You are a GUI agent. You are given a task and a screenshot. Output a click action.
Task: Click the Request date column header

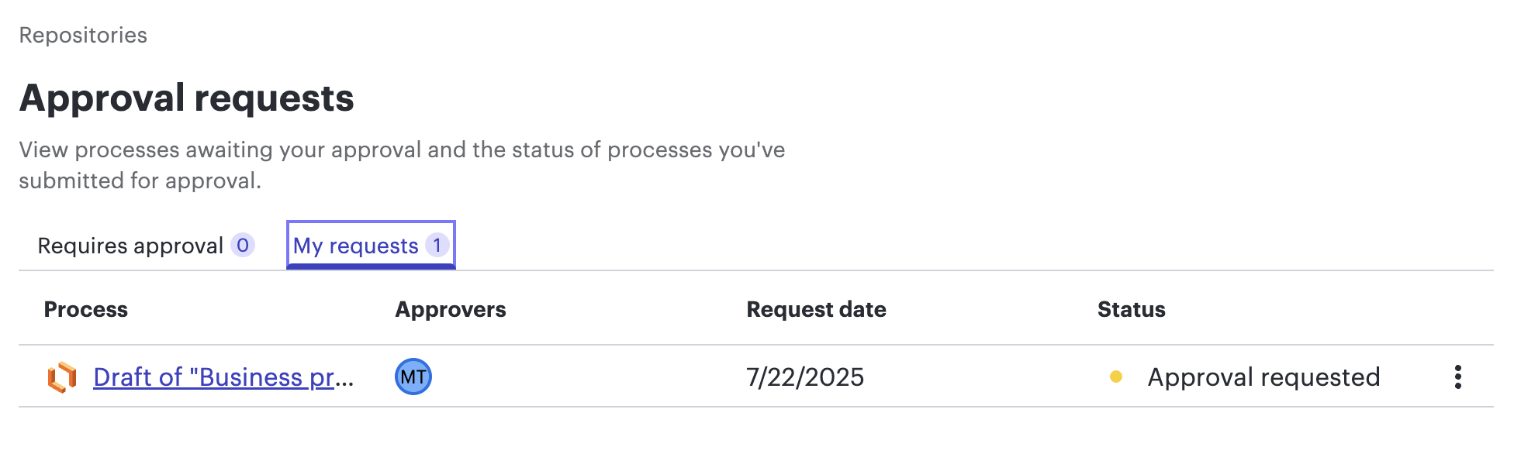click(x=815, y=309)
